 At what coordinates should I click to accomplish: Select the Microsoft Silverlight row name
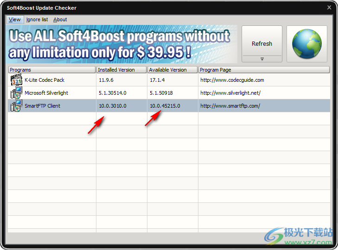coord(46,93)
